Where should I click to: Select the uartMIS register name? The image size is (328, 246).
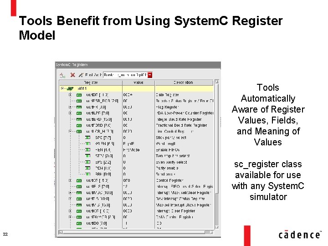coord(98,205)
